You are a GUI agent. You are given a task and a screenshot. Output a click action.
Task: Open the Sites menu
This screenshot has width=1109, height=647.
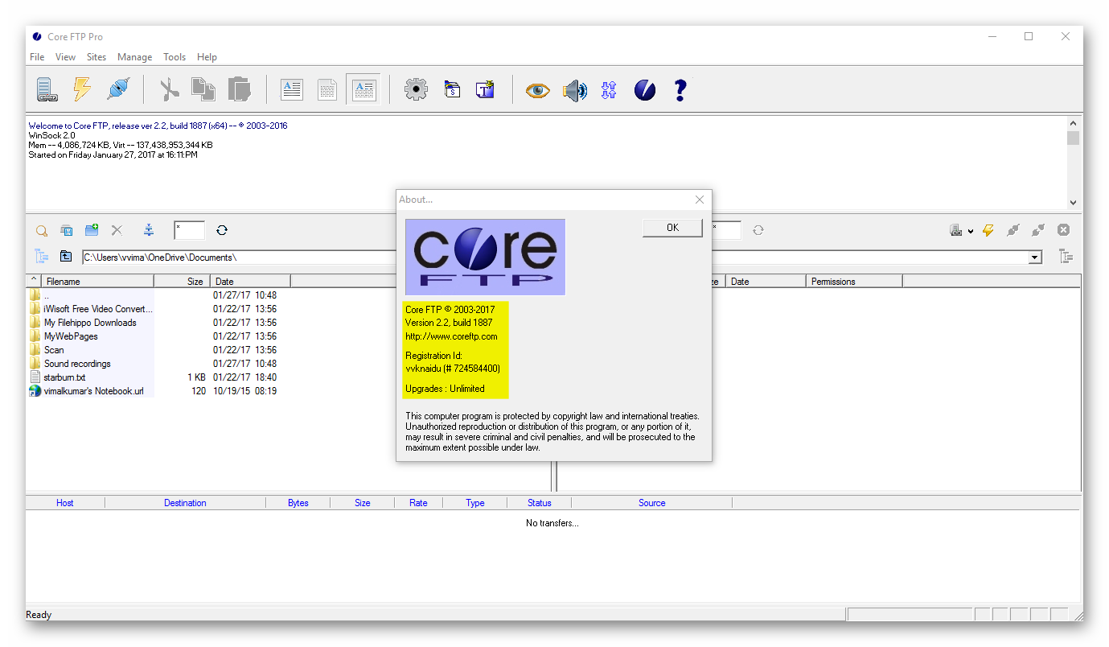(97, 57)
